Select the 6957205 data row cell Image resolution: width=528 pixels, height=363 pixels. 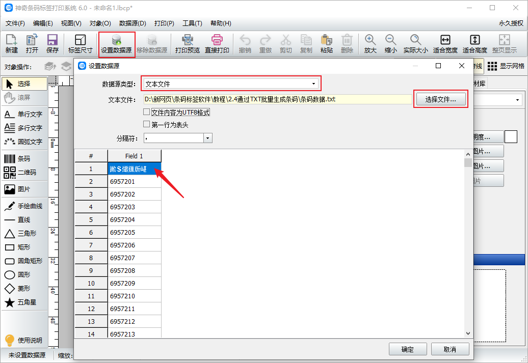pyautogui.click(x=135, y=233)
